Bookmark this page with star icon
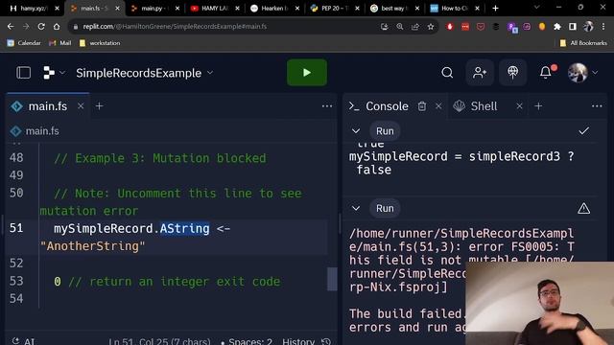614x345 pixels. coord(431,27)
